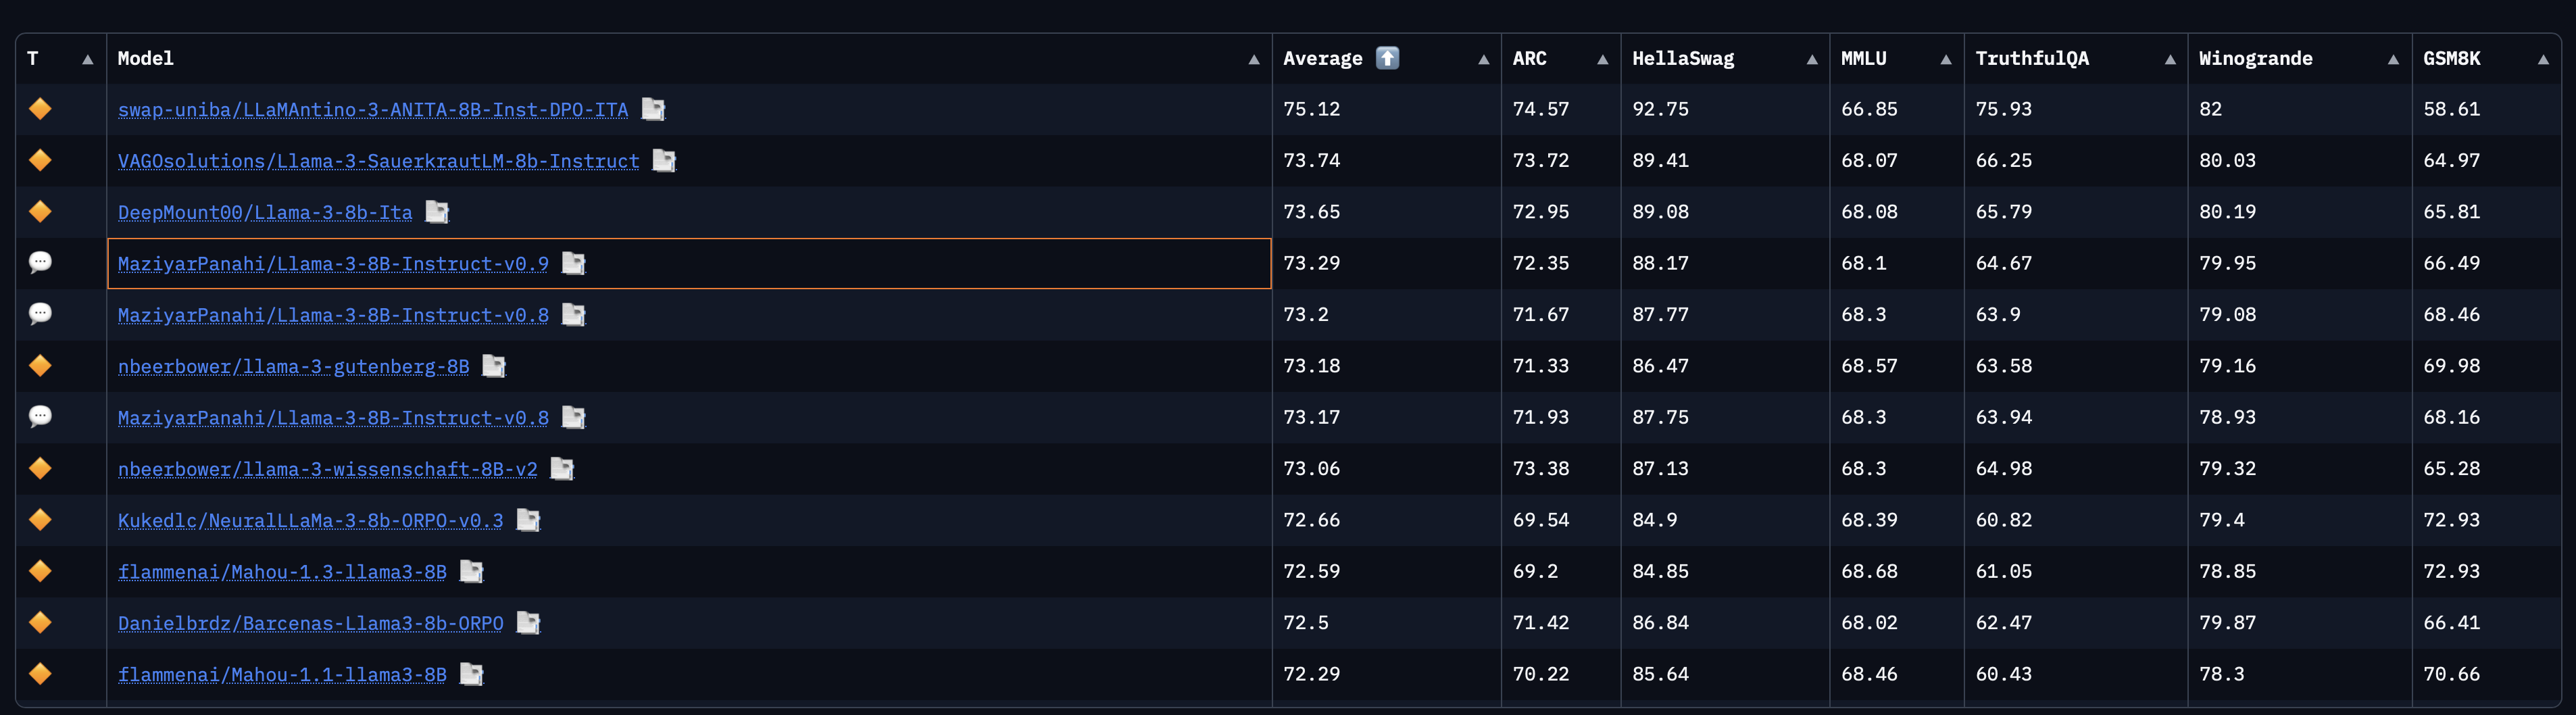Select the HellaSwag column header label
The image size is (2576, 715).
[1682, 59]
